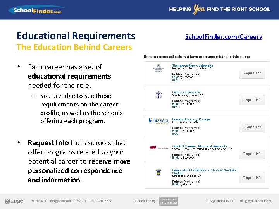Click Thompson Rivers University school name
This screenshot has height=209, width=279.
point(192,65)
